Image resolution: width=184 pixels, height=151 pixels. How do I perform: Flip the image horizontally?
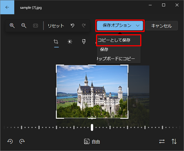162,141
